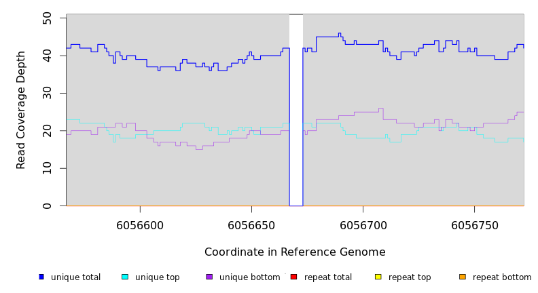This screenshot has height=293, width=538.
Task: Click the yellow repeat top legend swatch
Action: tap(378, 277)
